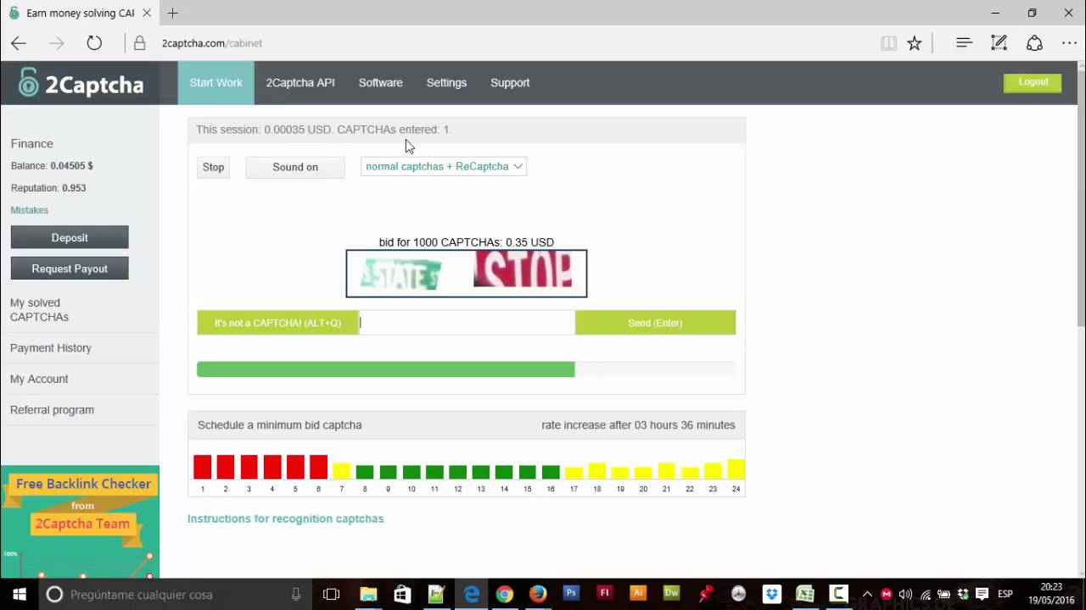Open the Windows Store from the taskbar
Viewport: 1086px width, 610px height.
click(x=402, y=595)
